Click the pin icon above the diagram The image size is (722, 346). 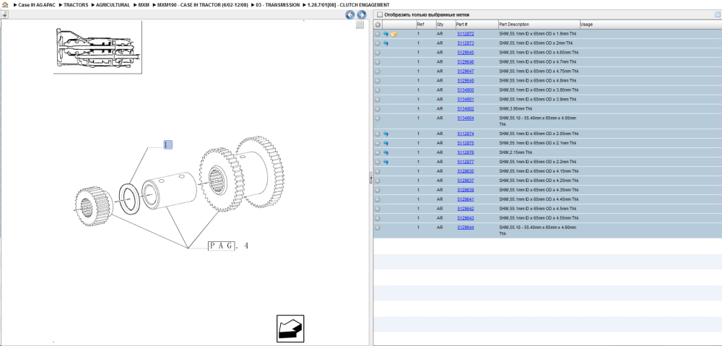click(4, 14)
